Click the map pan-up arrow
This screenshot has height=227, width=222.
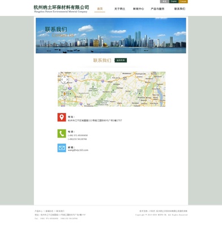[65, 77]
